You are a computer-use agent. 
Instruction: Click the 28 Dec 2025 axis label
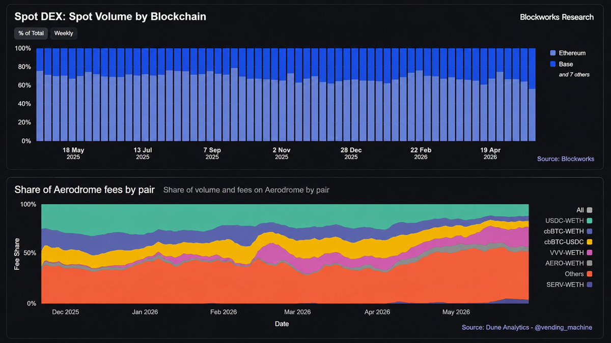click(x=351, y=153)
